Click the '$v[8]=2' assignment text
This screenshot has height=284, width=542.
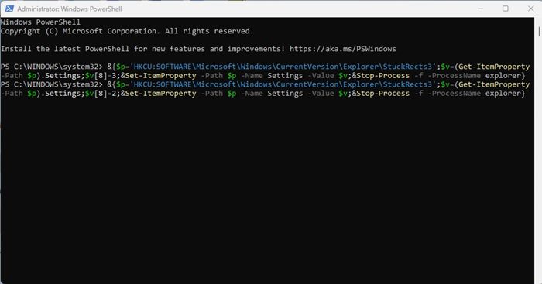(x=101, y=94)
